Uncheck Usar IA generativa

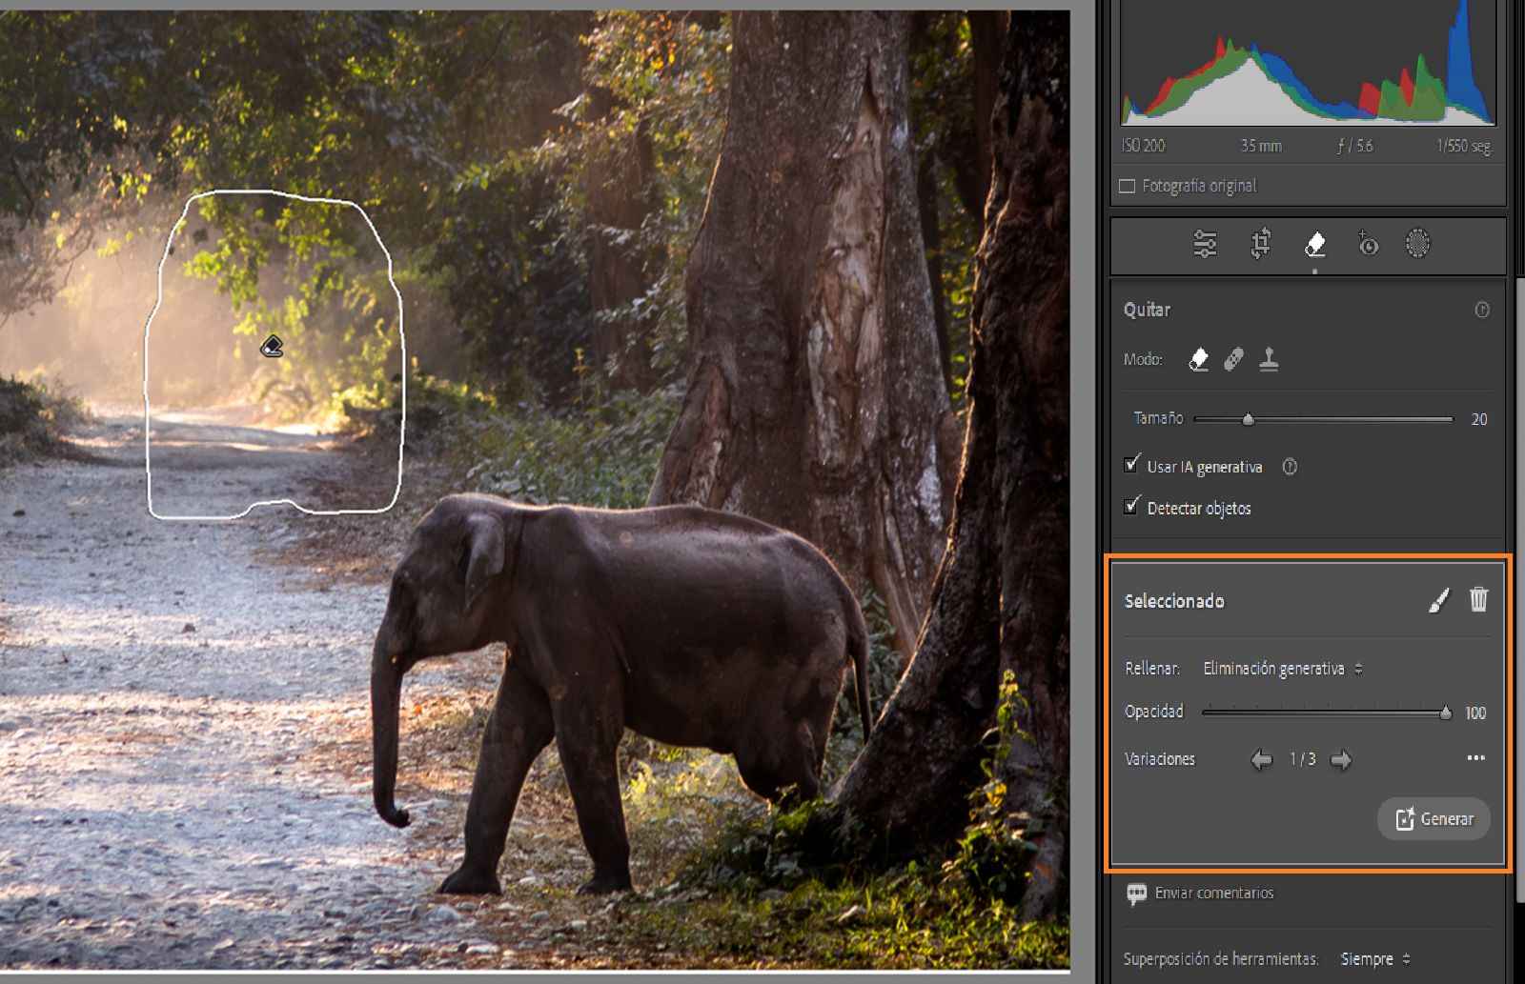pyautogui.click(x=1131, y=465)
